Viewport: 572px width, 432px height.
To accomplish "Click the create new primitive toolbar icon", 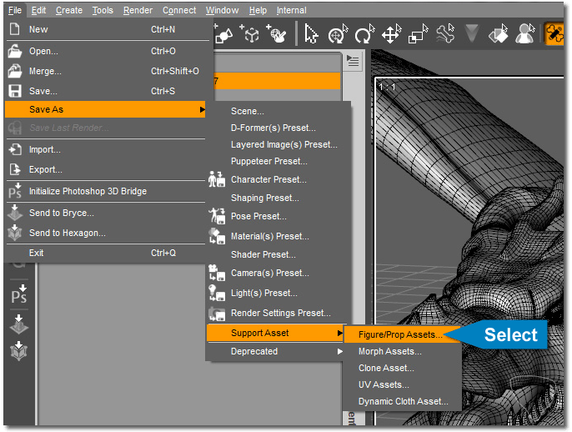I will point(223,33).
